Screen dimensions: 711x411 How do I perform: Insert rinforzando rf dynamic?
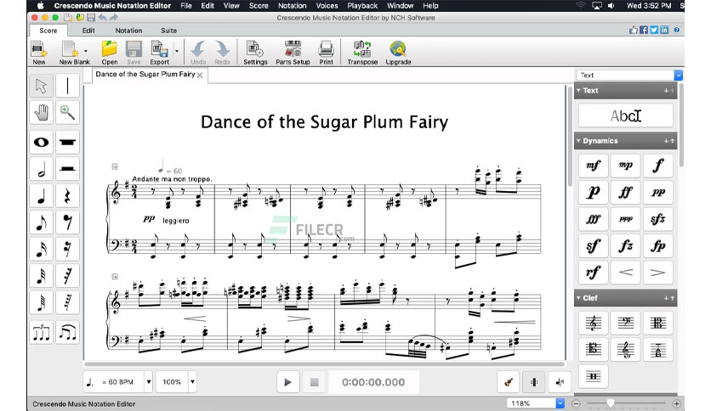point(593,273)
